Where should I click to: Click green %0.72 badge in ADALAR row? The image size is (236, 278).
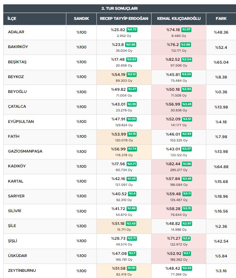click(132, 29)
